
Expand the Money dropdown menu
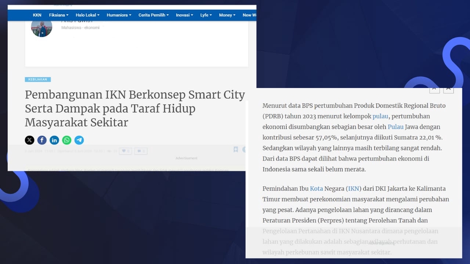point(227,15)
